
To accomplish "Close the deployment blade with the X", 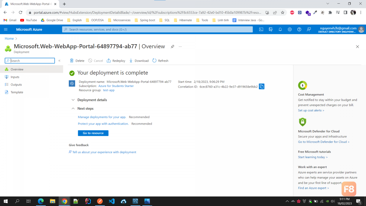I will coord(357,47).
